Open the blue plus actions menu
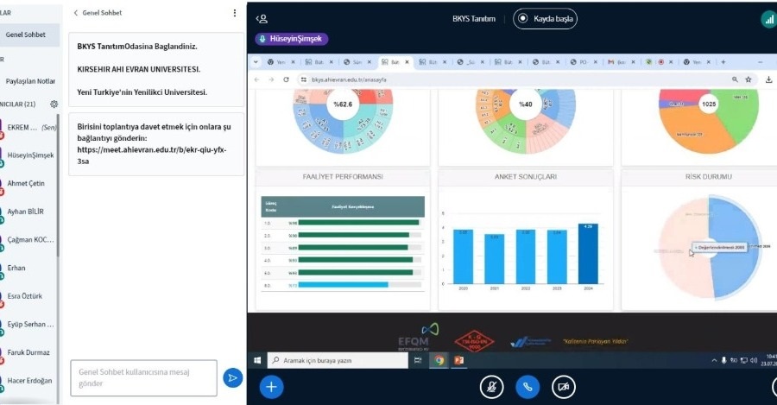 pyautogui.click(x=271, y=387)
